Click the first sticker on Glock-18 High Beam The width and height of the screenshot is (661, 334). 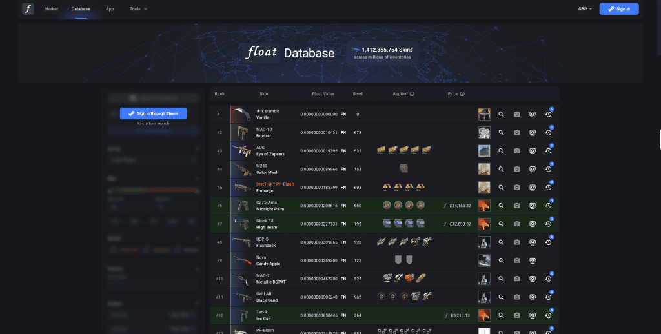tap(387, 223)
